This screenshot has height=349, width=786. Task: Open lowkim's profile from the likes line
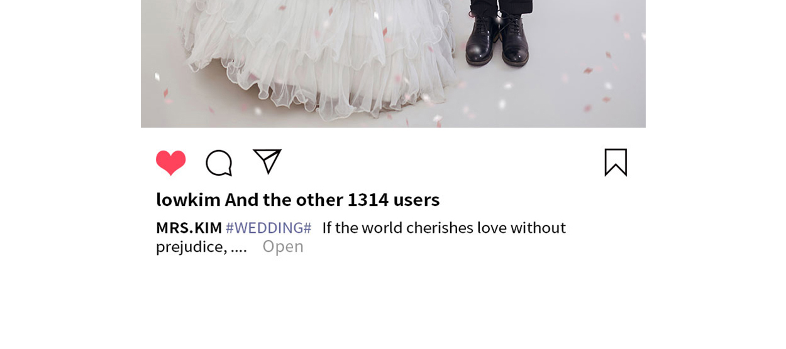(188, 200)
